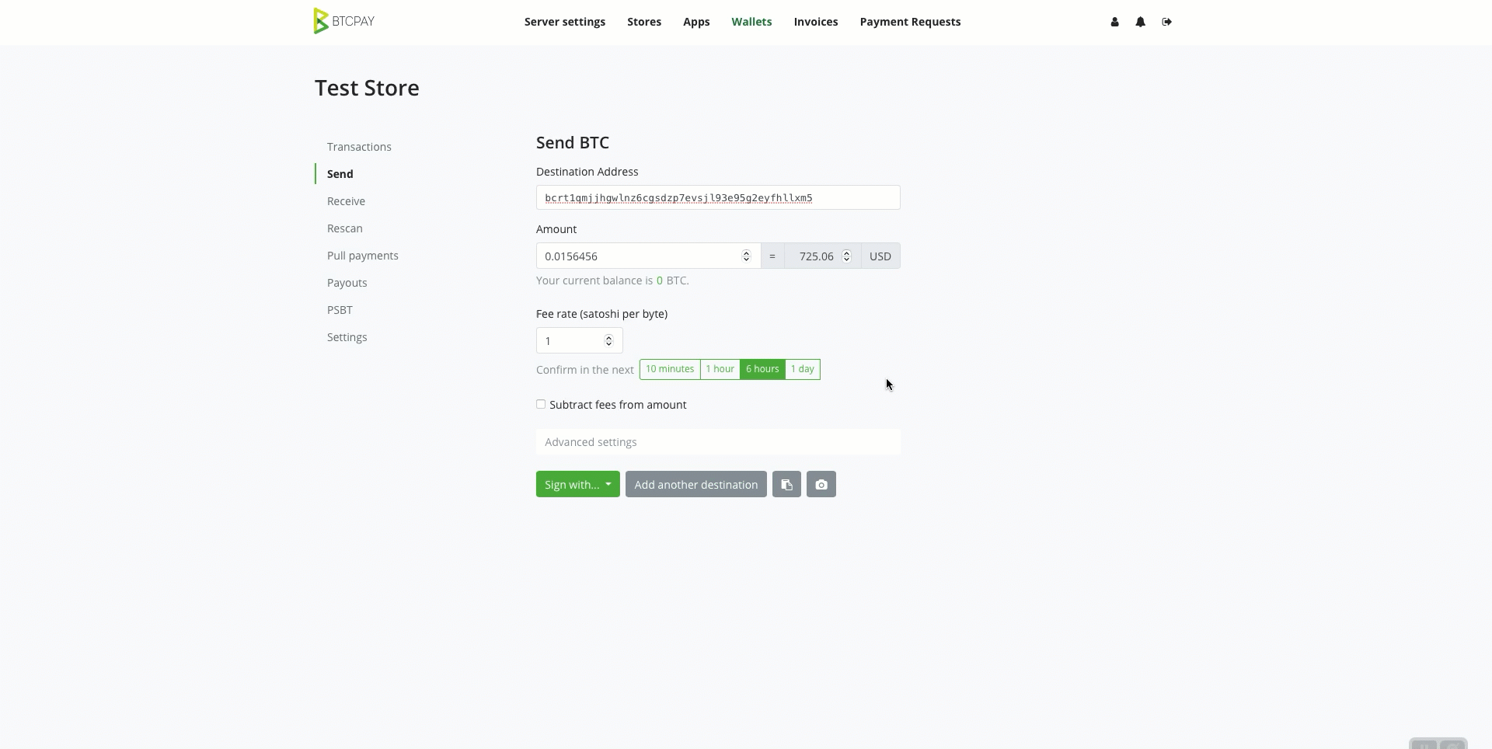Screen dimensions: 1492x749
Task: Click the balance value 0 link
Action: [660, 280]
